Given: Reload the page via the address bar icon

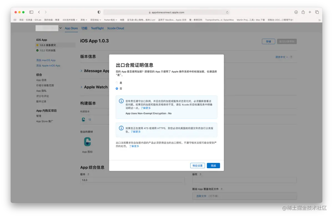Looking at the screenshot, I should click(227, 12).
